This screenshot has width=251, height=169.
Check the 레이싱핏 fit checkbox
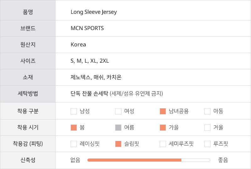point(74,144)
